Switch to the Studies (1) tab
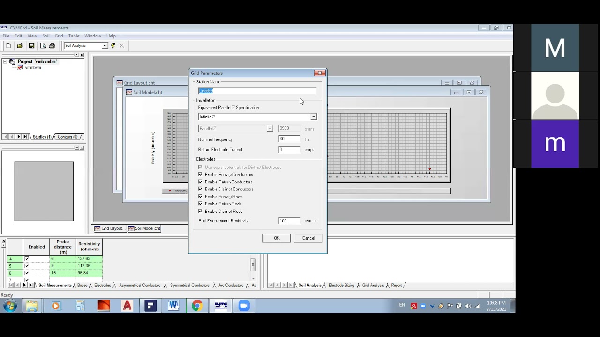Image resolution: width=600 pixels, height=337 pixels. 42,137
